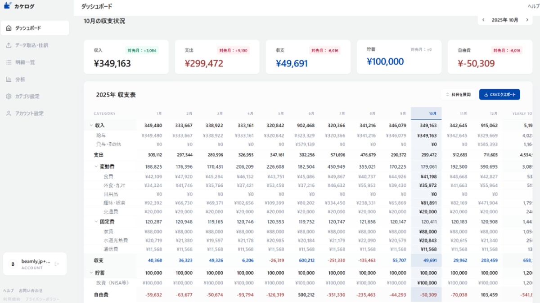Screen dimensions: 540x303
Task: Click the ¥334,450 hobby cell
Action: click(335, 203)
